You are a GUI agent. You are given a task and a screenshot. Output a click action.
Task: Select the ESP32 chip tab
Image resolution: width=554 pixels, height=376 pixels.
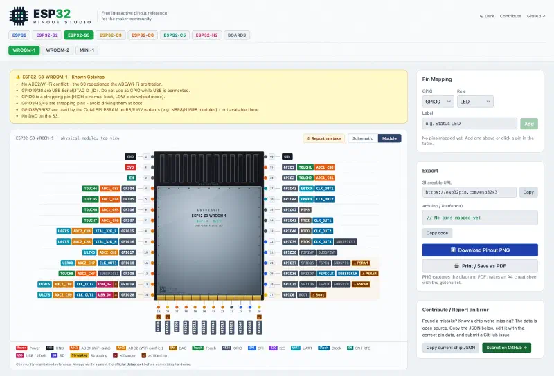[19, 35]
